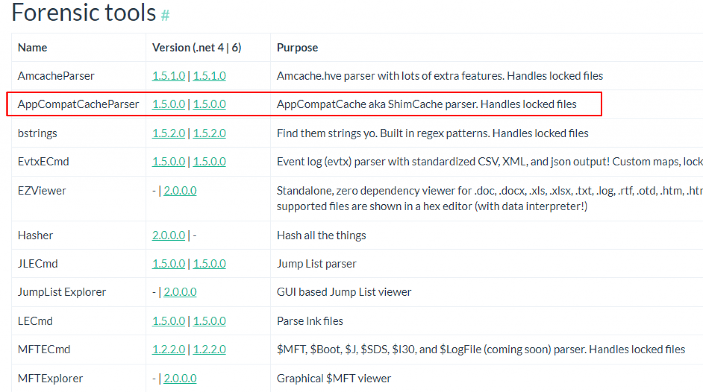Download AppCompatCacheParser .net 6 version 1.5.0.0
Screen dimensions: 703x392
click(209, 104)
